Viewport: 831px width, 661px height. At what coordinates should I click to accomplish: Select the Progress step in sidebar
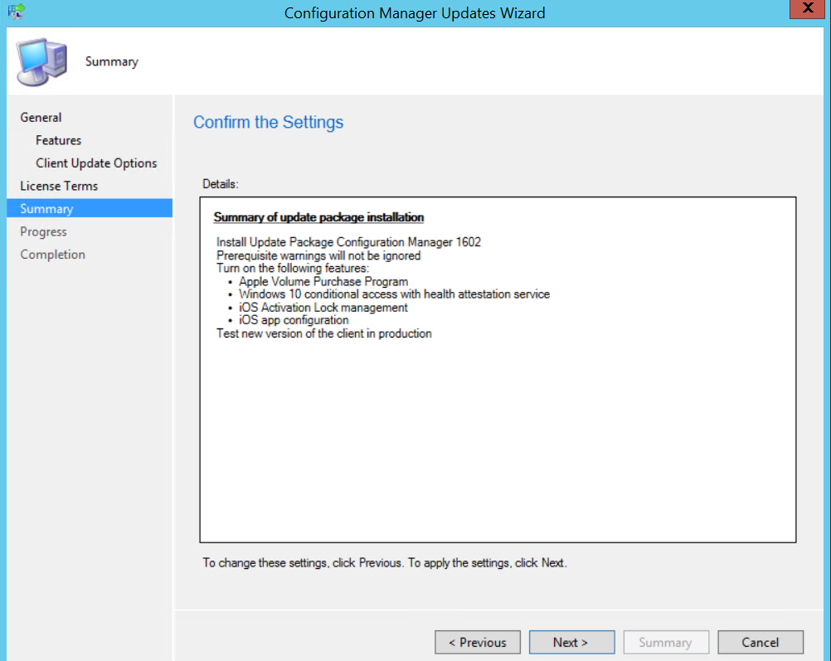(x=43, y=231)
